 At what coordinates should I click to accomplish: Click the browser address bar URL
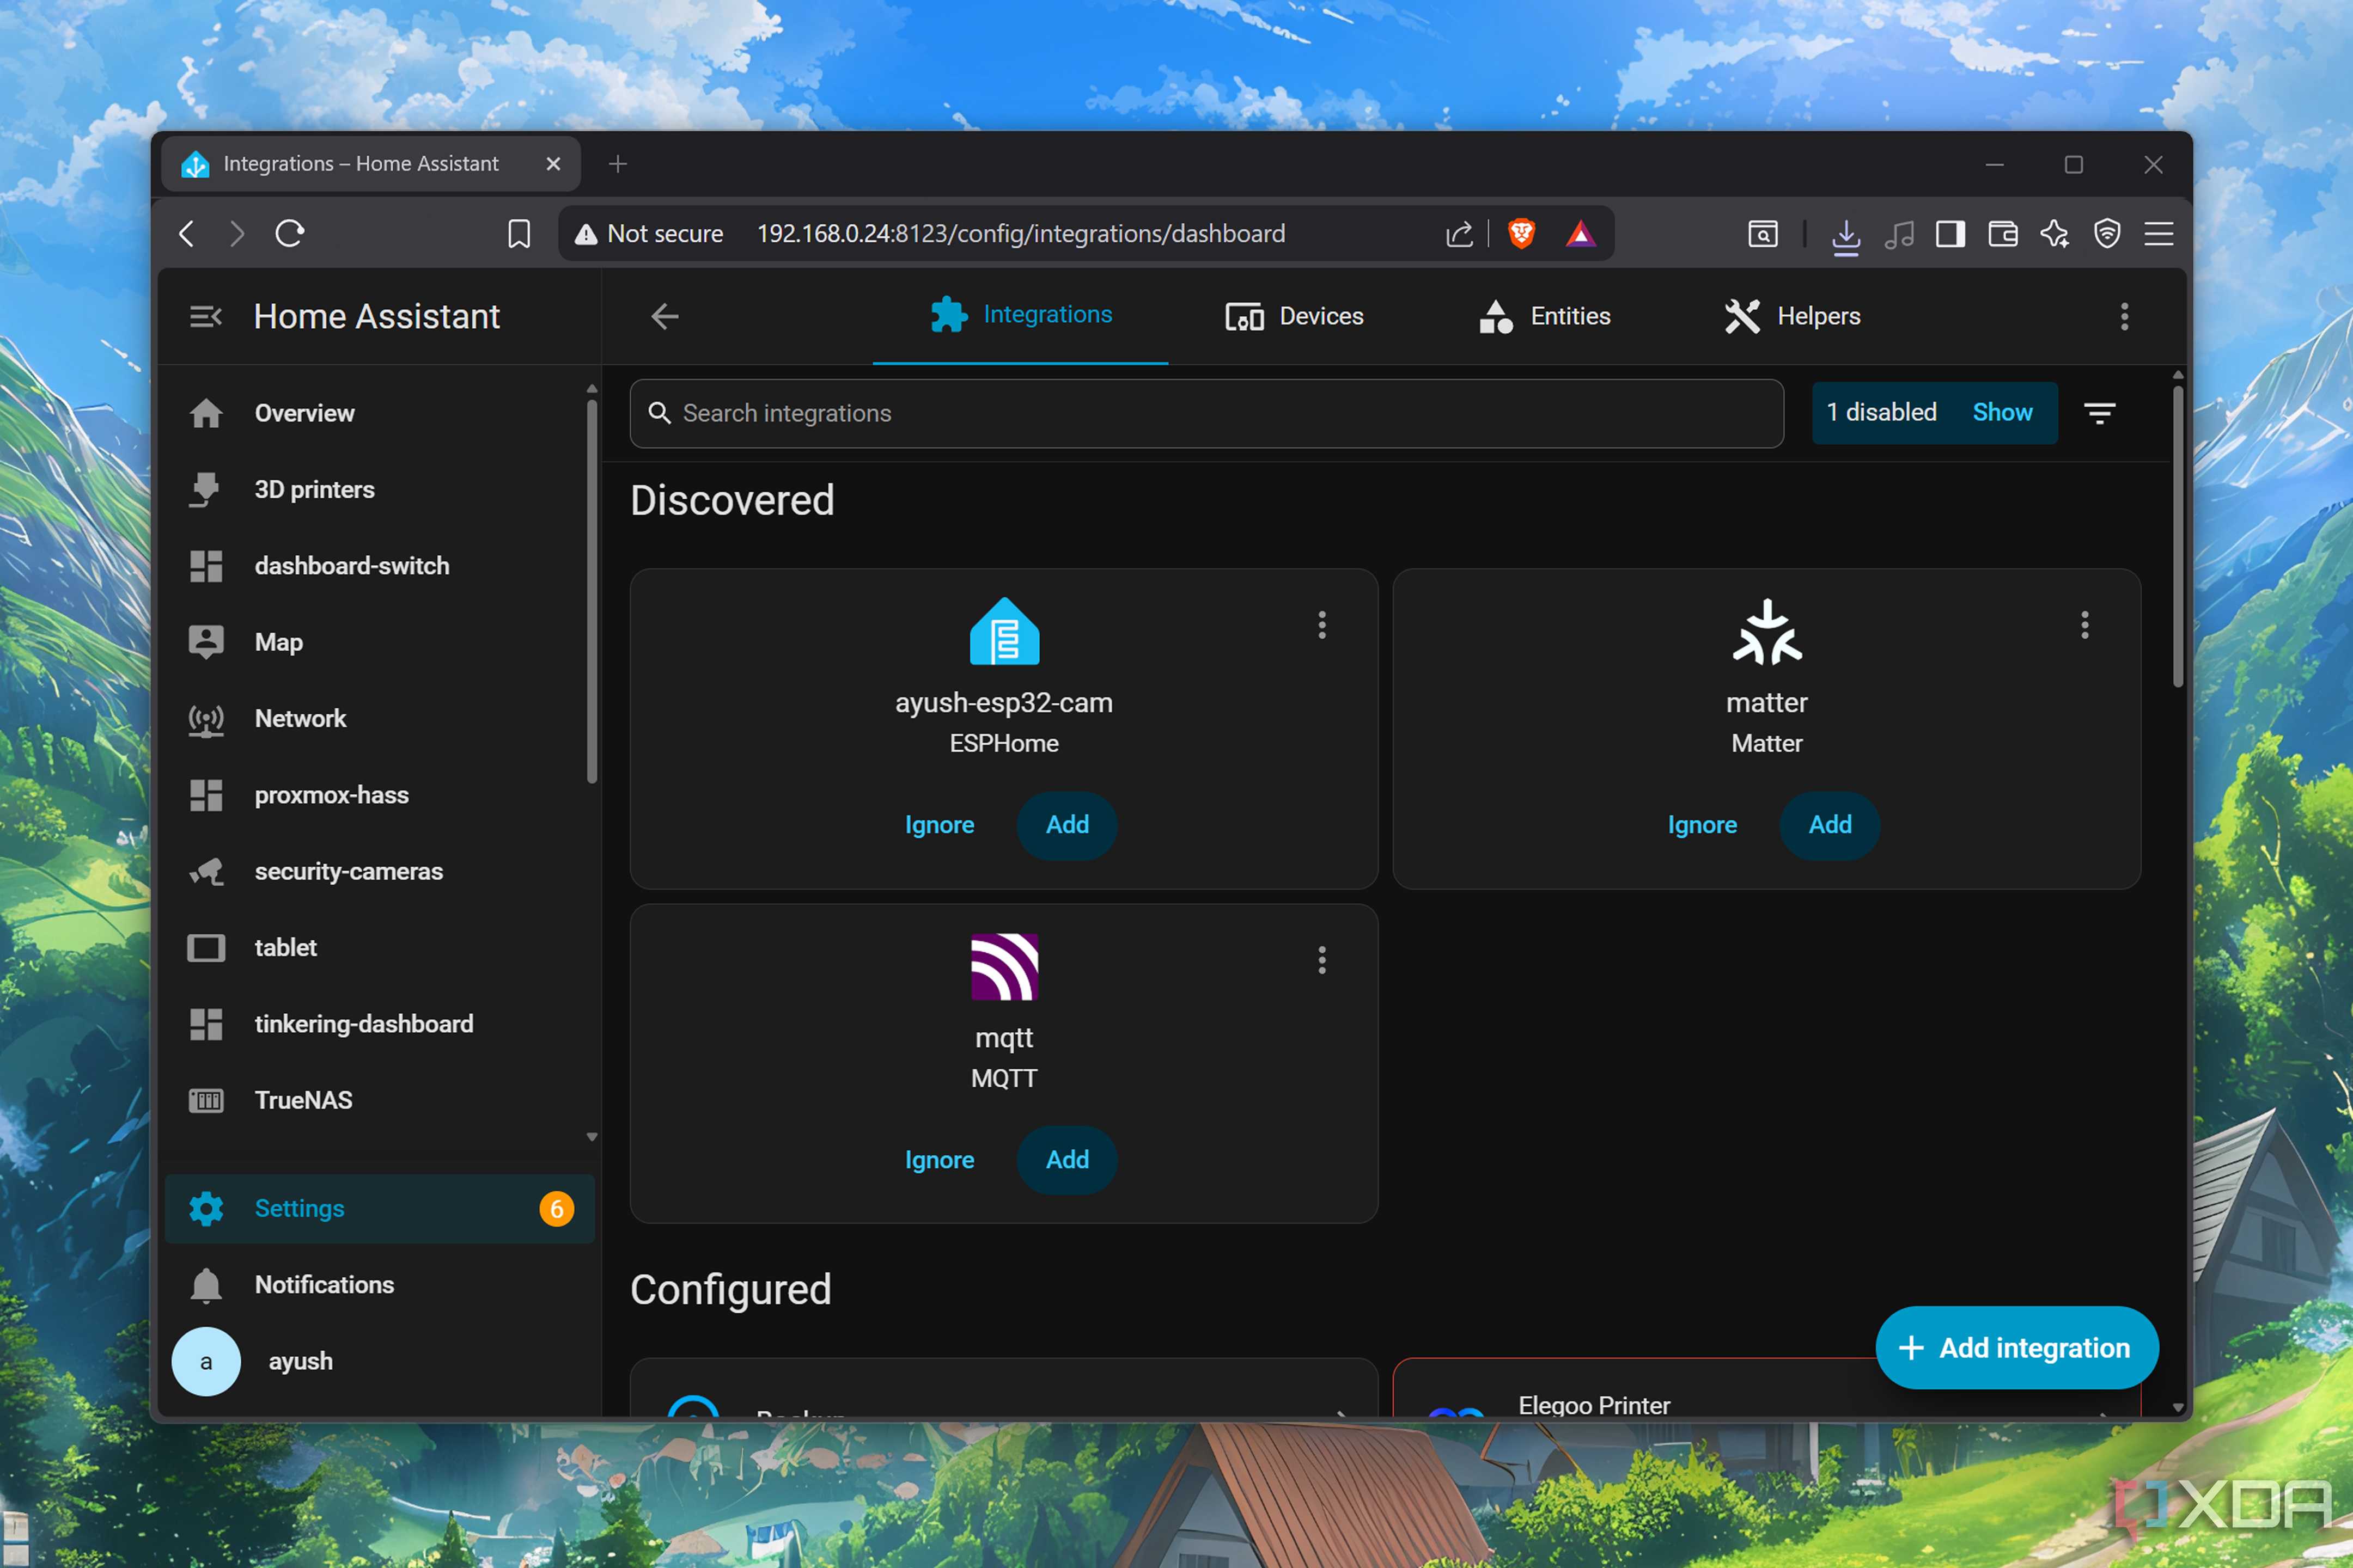point(1020,234)
